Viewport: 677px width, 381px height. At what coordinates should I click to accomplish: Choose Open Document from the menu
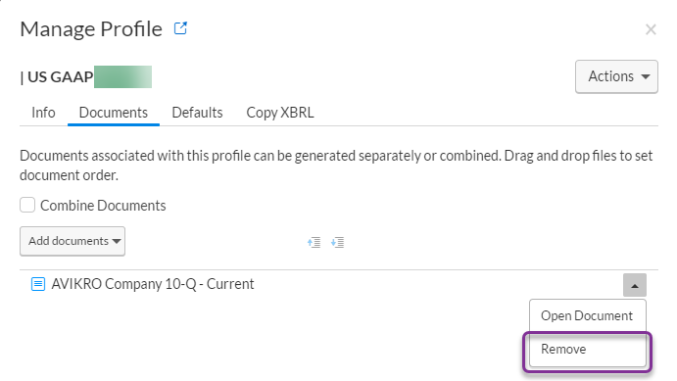(x=587, y=315)
